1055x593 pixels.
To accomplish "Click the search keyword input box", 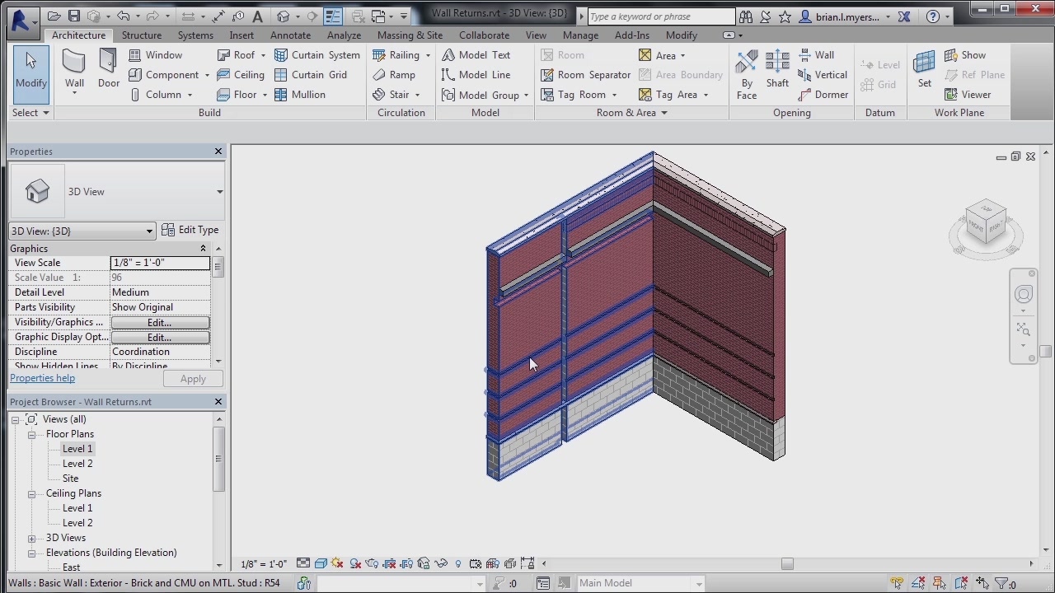I will [661, 16].
